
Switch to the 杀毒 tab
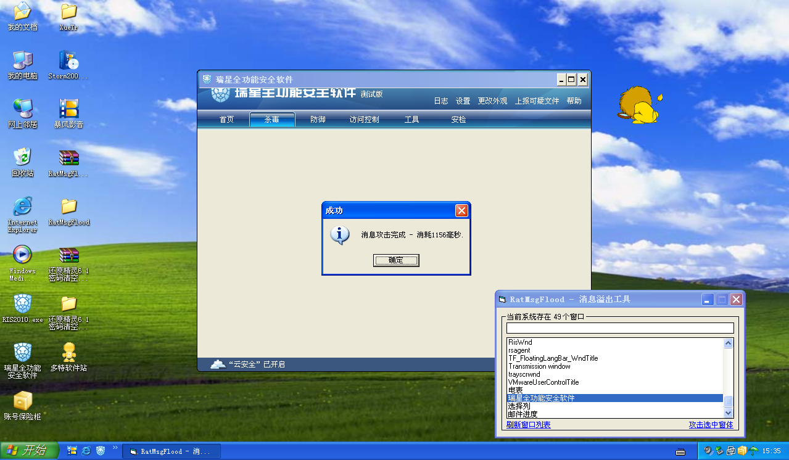tap(272, 120)
